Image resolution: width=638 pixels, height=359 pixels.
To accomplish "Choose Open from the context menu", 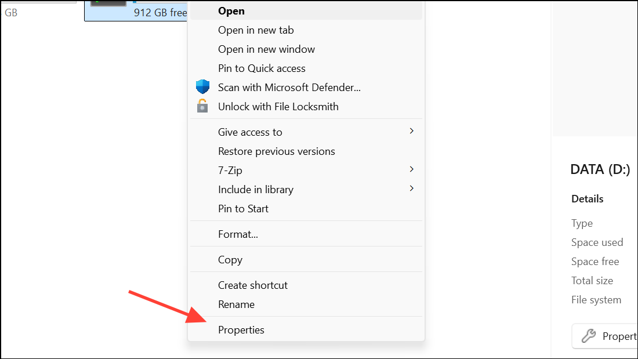I will pos(306,10).
